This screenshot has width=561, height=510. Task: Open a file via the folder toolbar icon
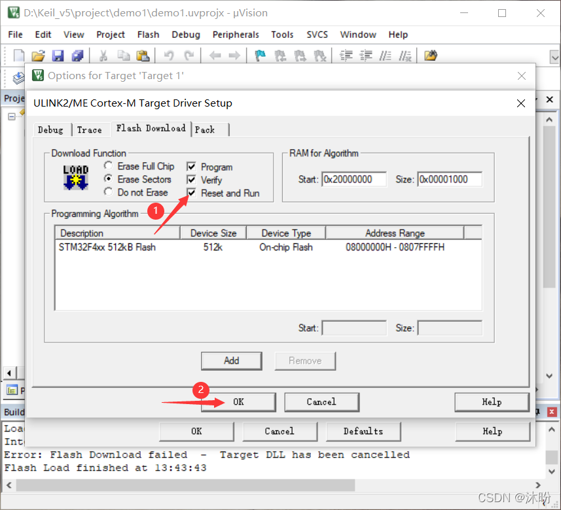[x=38, y=56]
